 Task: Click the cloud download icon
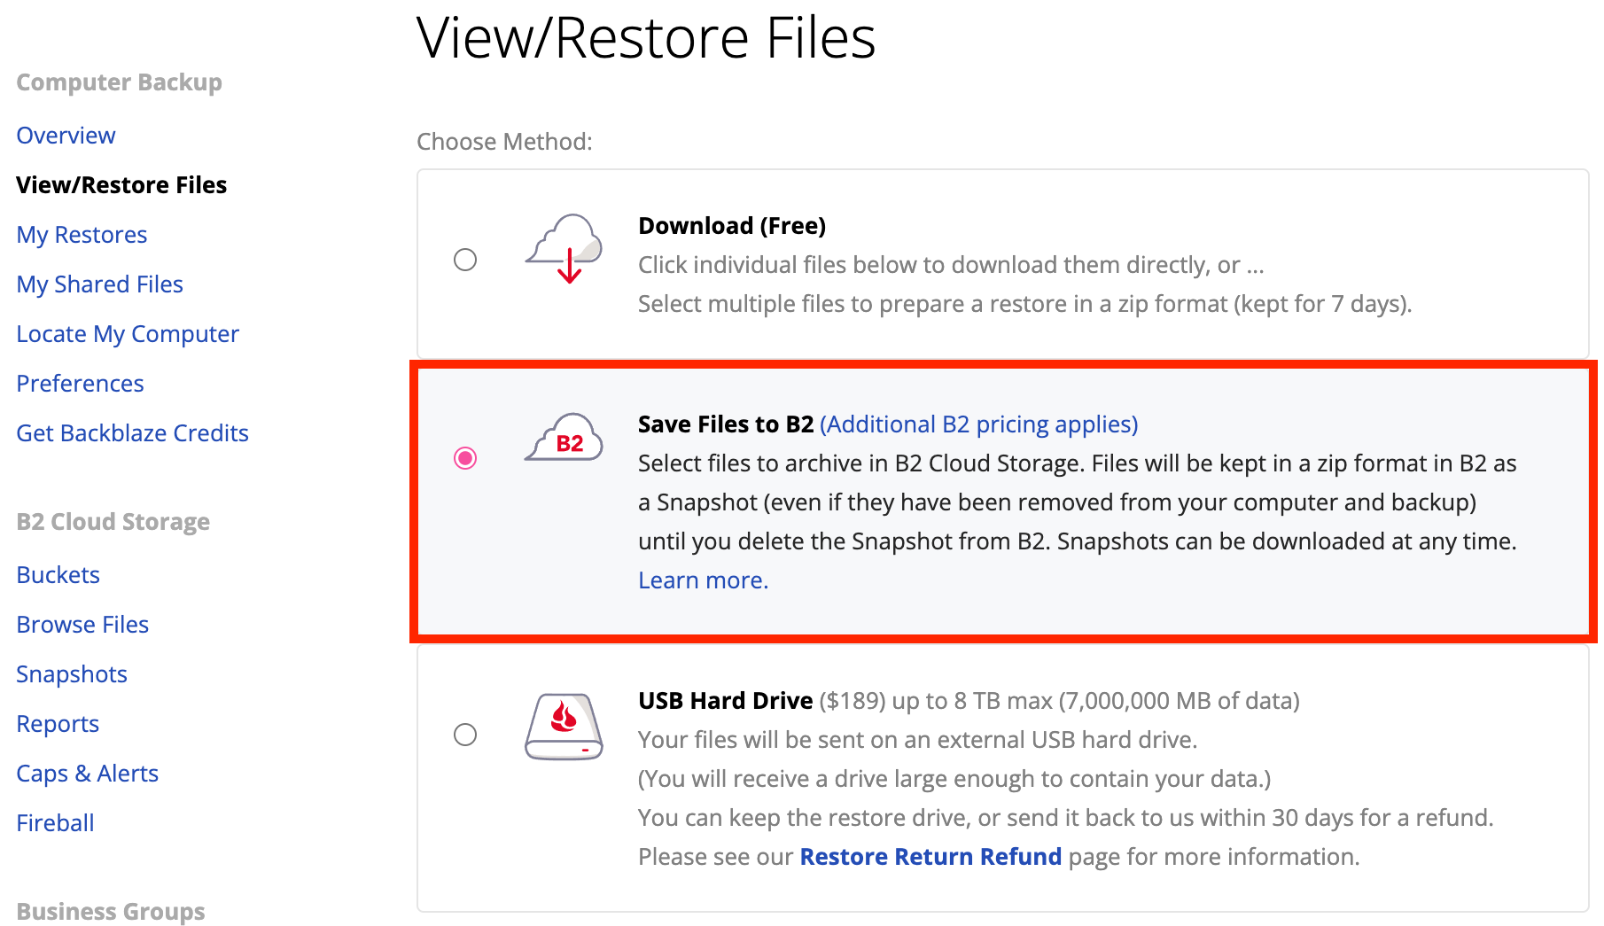pos(565,248)
